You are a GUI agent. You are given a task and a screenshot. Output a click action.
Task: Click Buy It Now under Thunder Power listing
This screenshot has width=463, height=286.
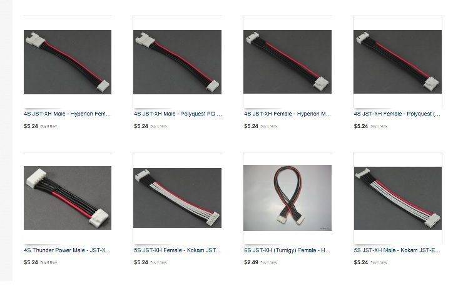49,262
